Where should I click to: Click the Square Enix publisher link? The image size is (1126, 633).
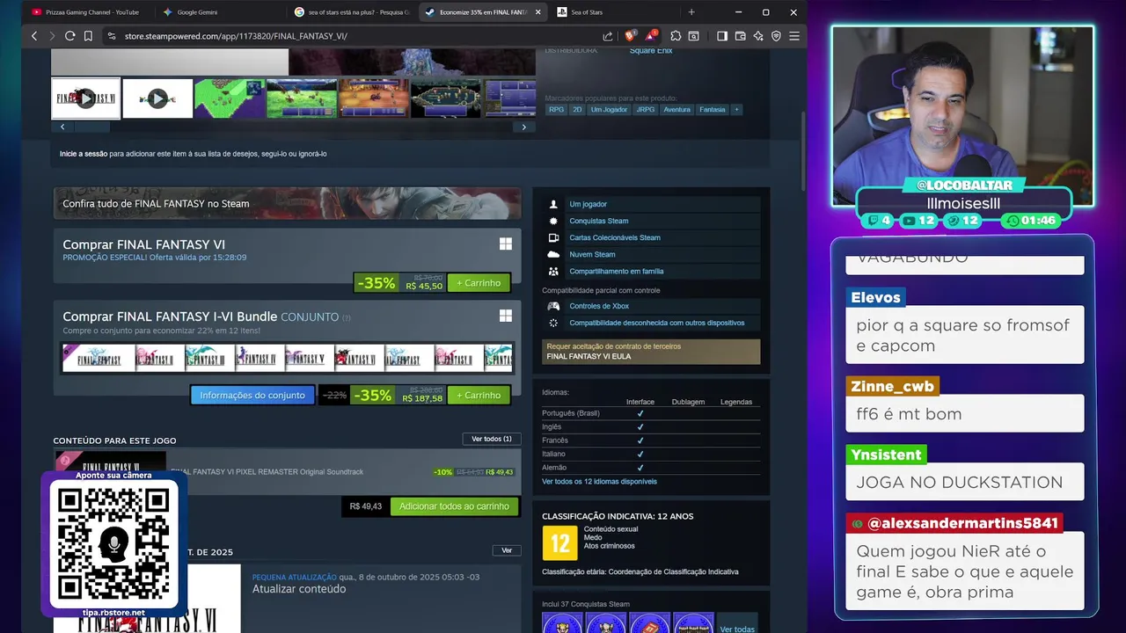pyautogui.click(x=651, y=51)
